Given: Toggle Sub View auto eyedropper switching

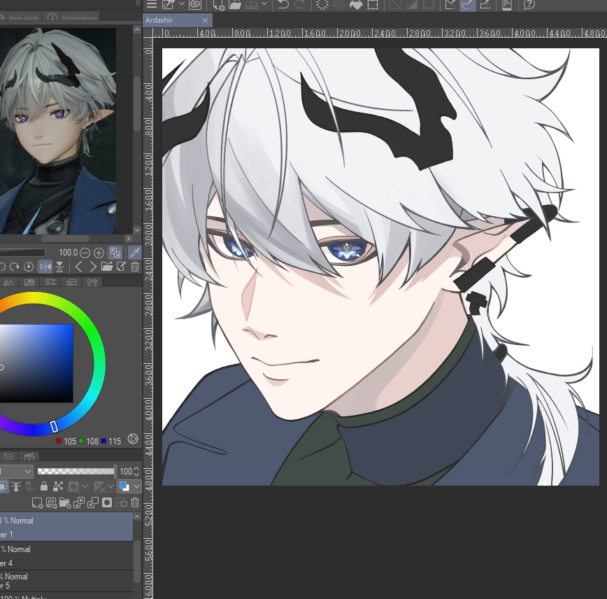Looking at the screenshot, I should coord(134,253).
